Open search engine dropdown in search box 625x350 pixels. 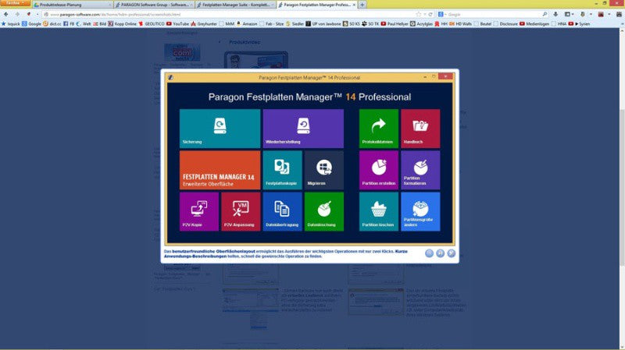pyautogui.click(x=442, y=14)
